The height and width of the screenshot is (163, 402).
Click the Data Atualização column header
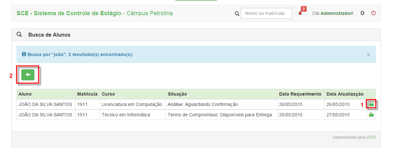pos(345,94)
